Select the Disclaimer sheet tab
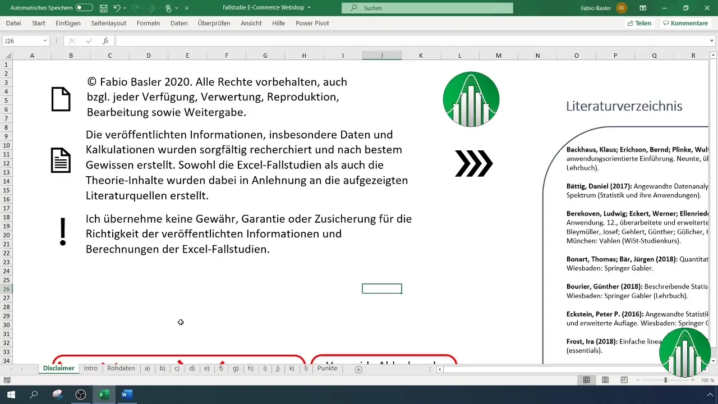Viewport: 718px width, 404px height. (58, 369)
